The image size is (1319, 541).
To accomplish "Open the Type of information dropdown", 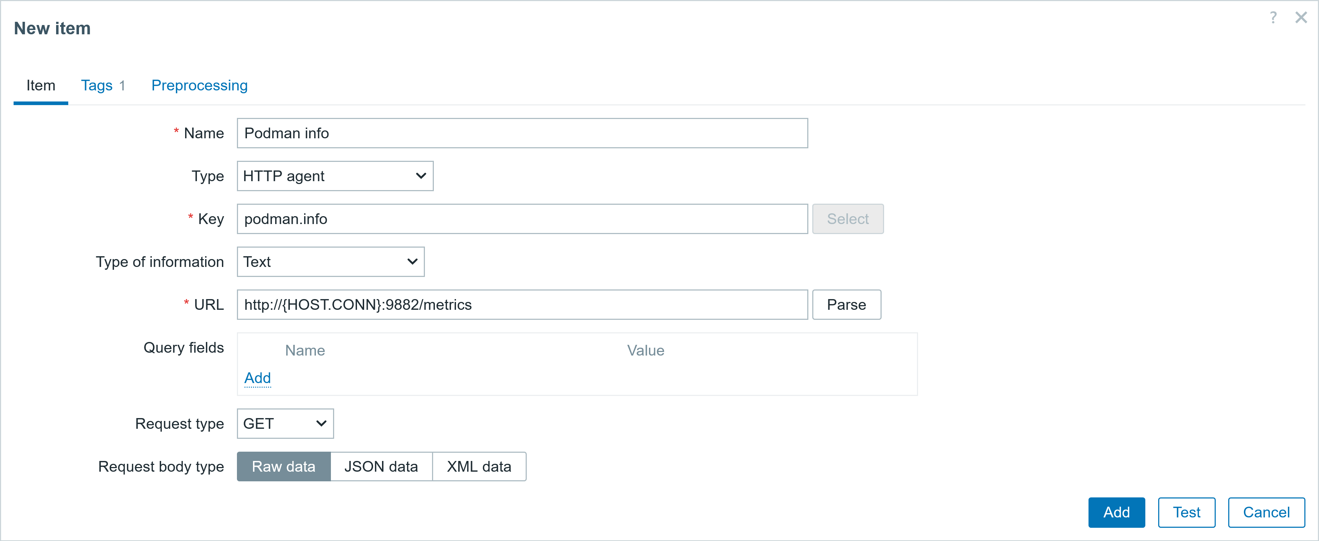I will tap(331, 262).
